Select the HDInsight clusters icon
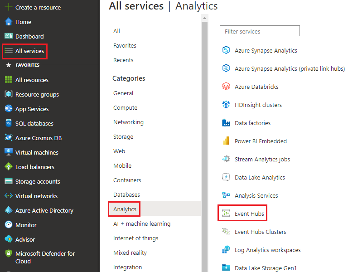 pyautogui.click(x=226, y=105)
